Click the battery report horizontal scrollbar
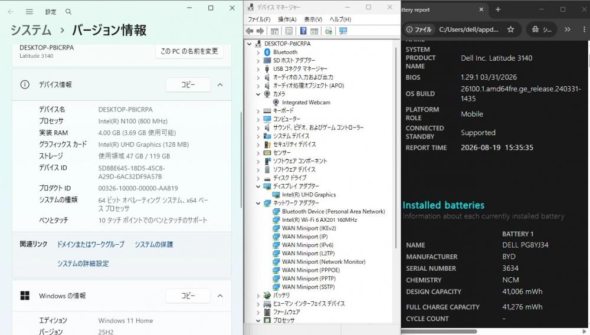Screen dimensions: 590x335 point(439,331)
